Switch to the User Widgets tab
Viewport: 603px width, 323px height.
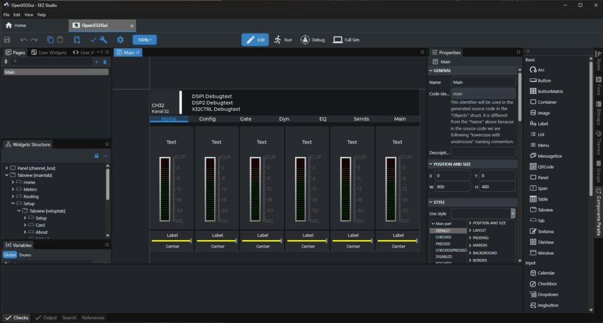click(x=49, y=52)
